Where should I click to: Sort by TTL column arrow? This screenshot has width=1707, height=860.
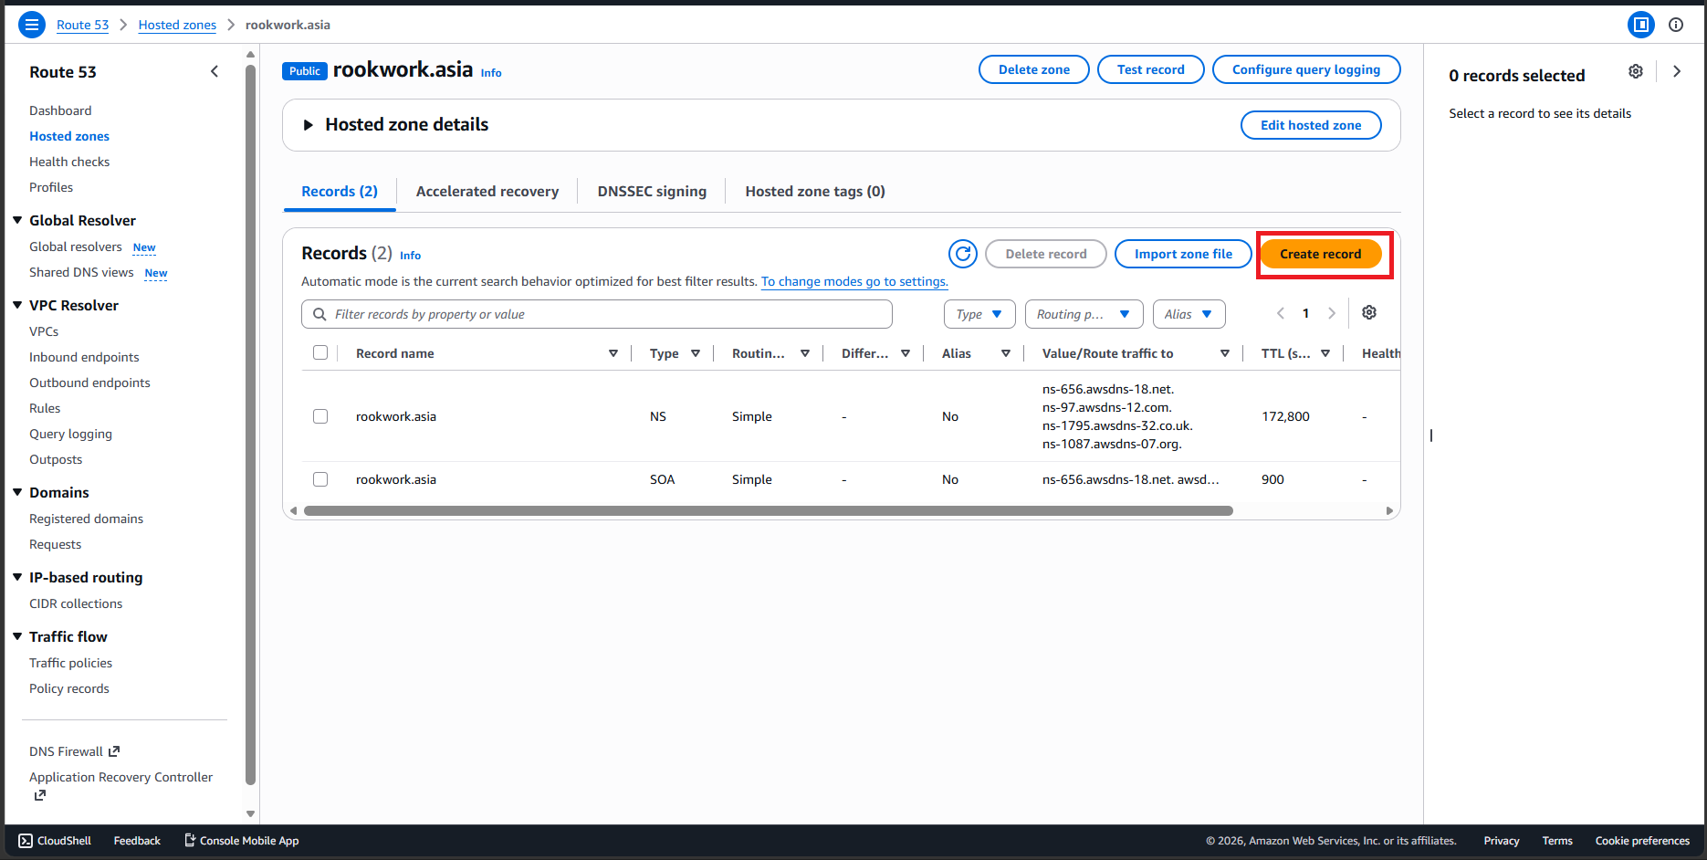(1325, 353)
